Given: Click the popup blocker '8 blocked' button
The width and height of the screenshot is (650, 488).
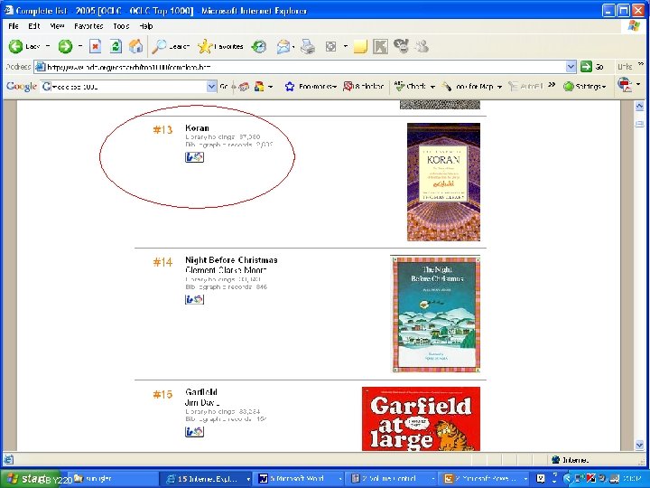Looking at the screenshot, I should point(363,87).
